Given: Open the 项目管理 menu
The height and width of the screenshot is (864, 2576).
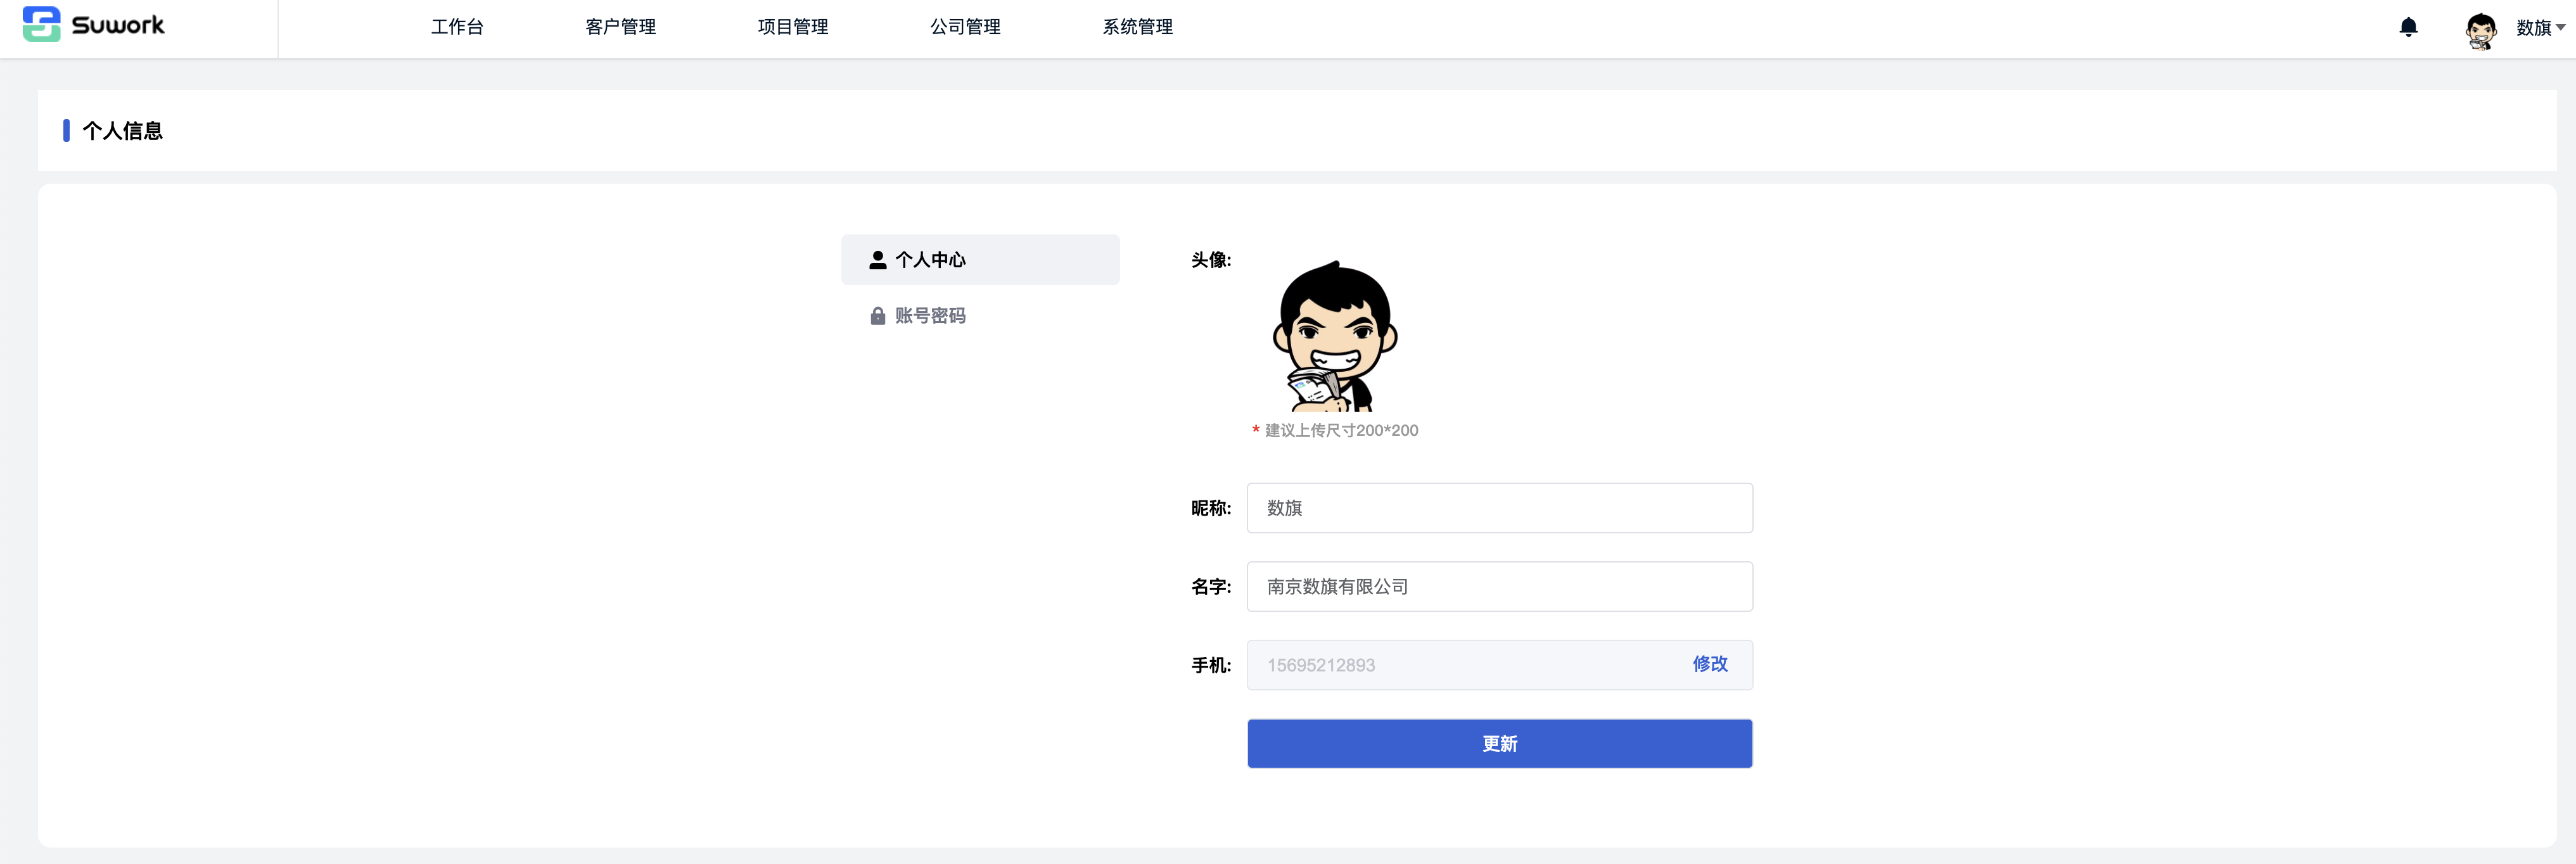Looking at the screenshot, I should tap(793, 27).
